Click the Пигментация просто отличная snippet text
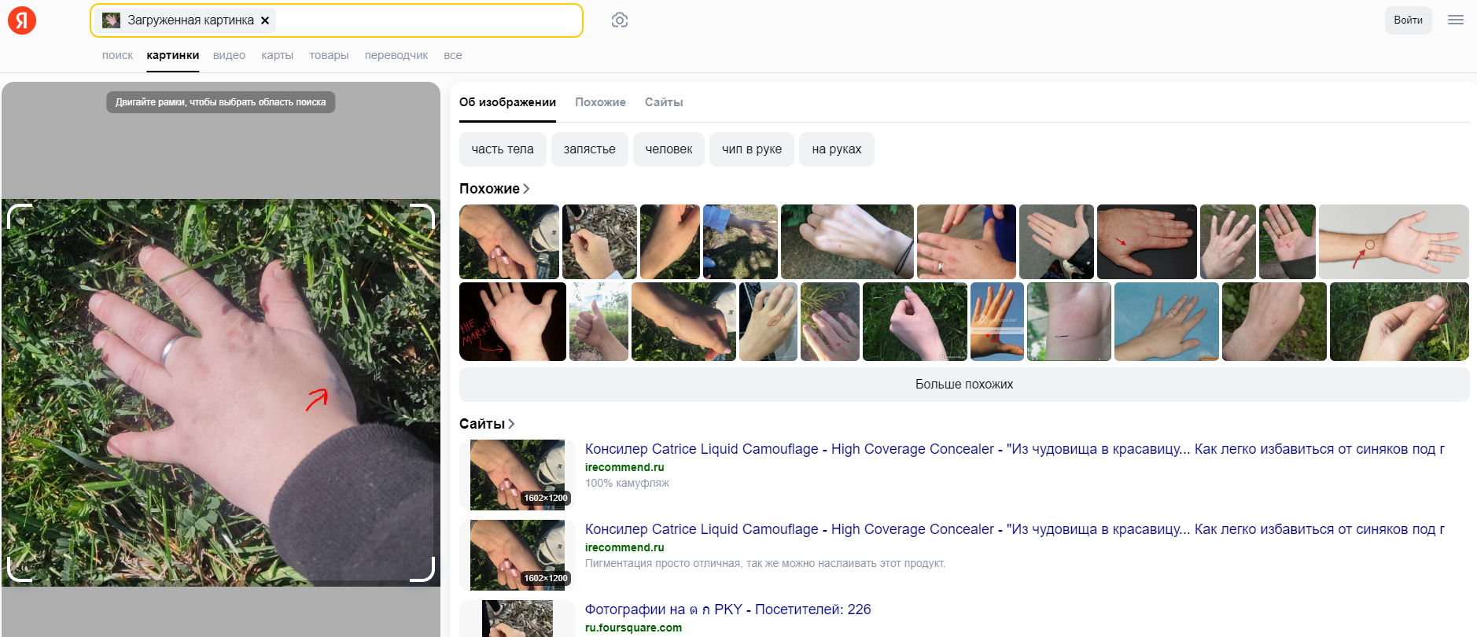The height and width of the screenshot is (637, 1477). (765, 563)
